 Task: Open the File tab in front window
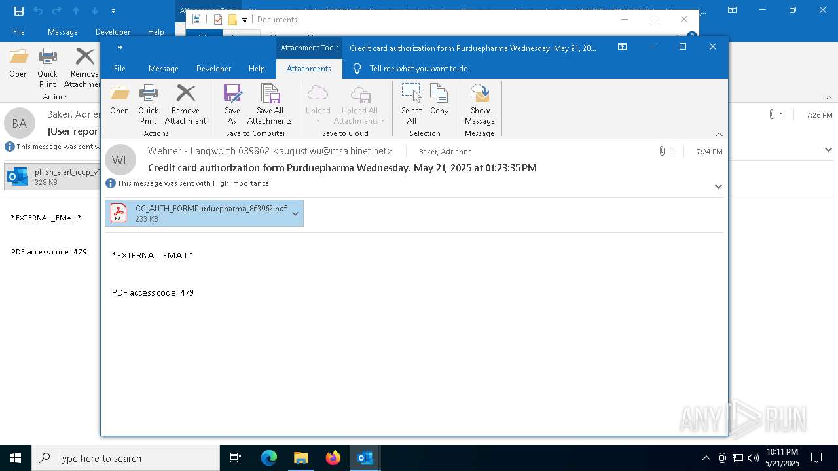(x=120, y=69)
